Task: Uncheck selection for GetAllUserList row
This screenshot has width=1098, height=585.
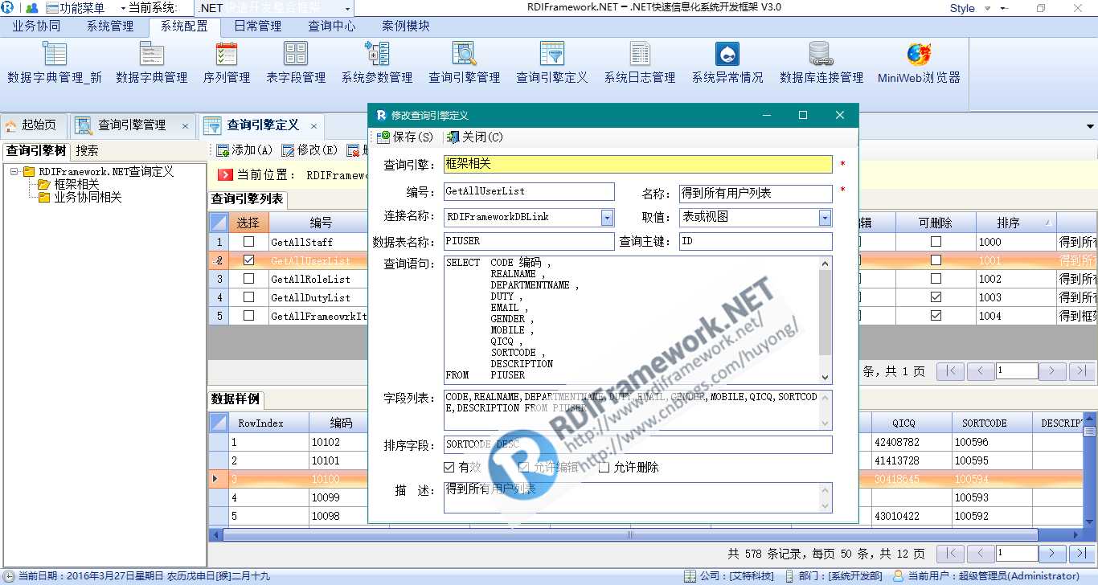Action: click(248, 260)
